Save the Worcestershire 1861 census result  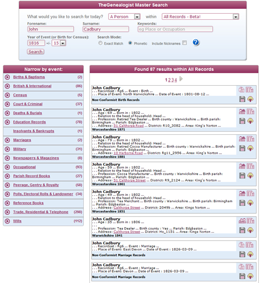coord(242,175)
